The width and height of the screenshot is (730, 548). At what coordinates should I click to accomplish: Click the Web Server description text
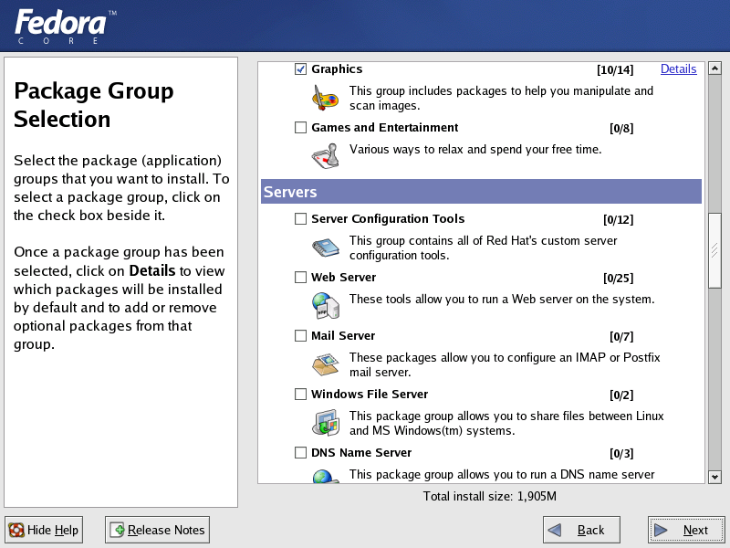point(502,300)
